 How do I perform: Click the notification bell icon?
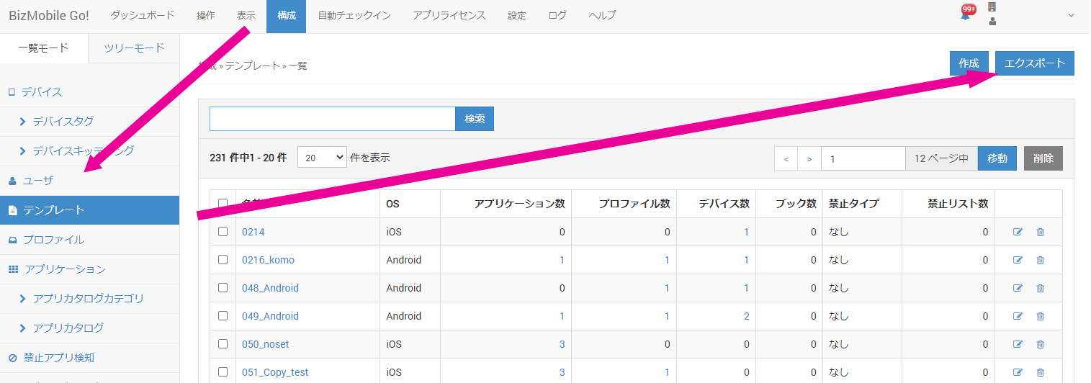966,15
